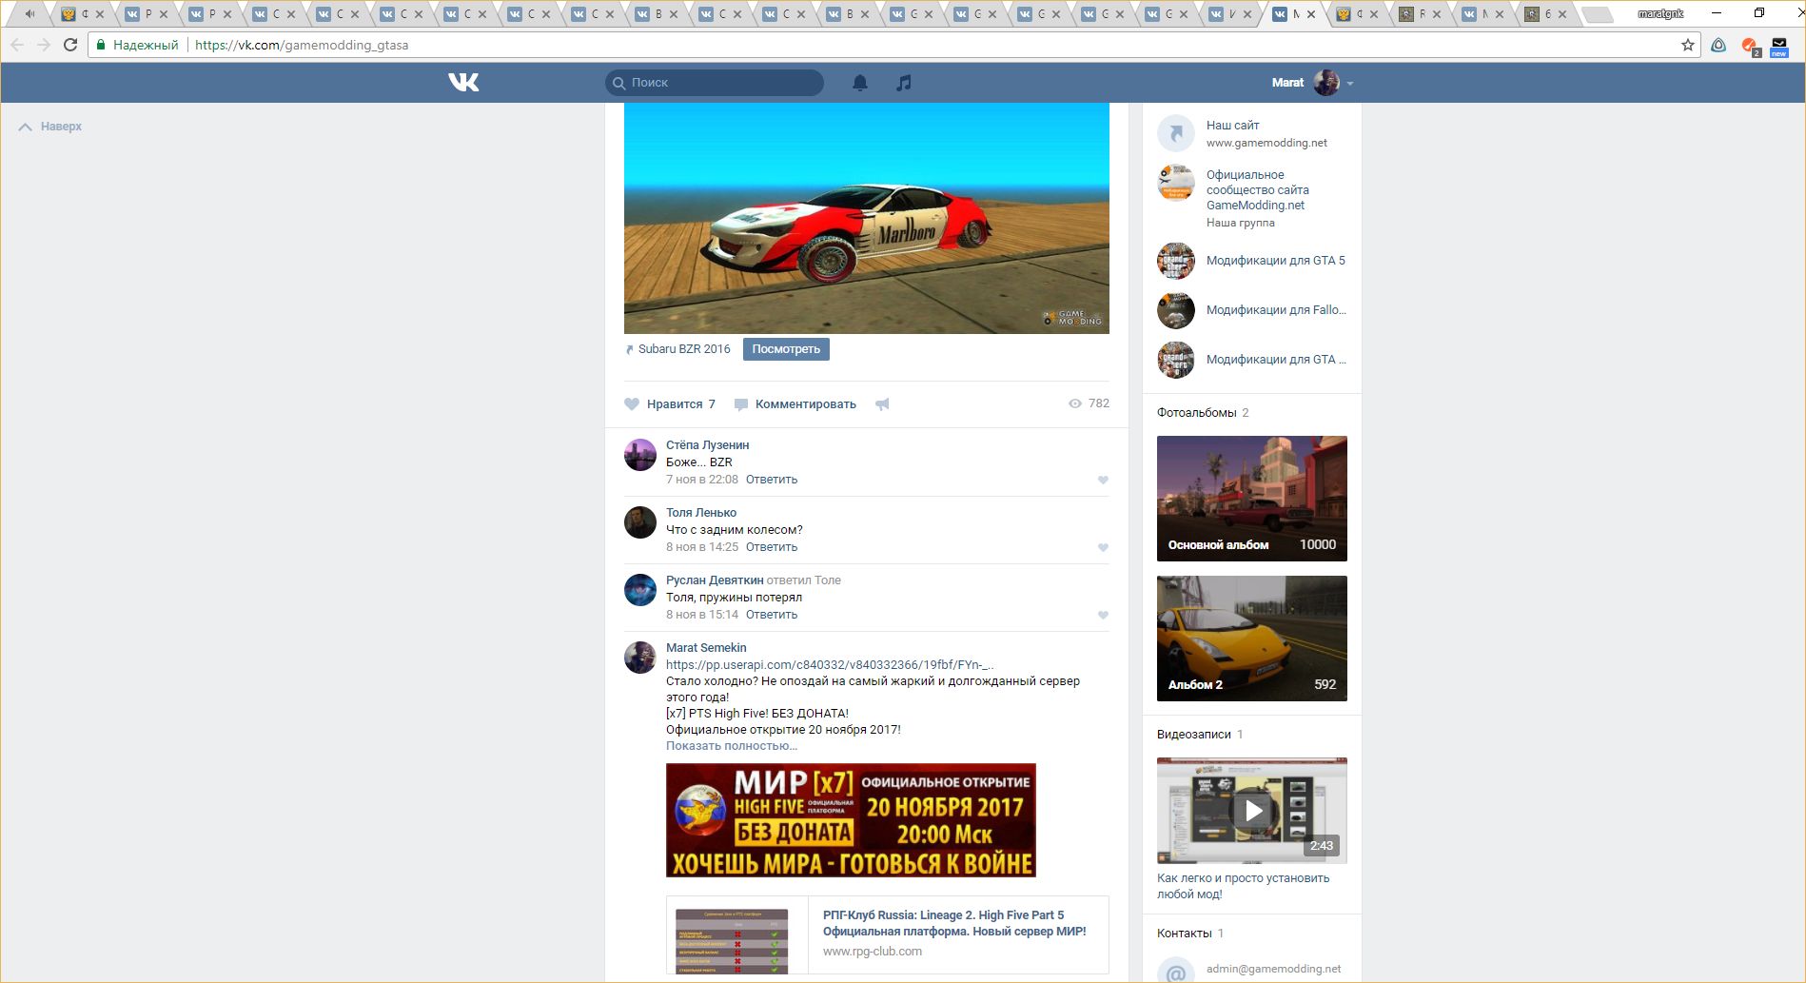1806x983 pixels.
Task: View site security info via the padlock
Action: coord(102,45)
